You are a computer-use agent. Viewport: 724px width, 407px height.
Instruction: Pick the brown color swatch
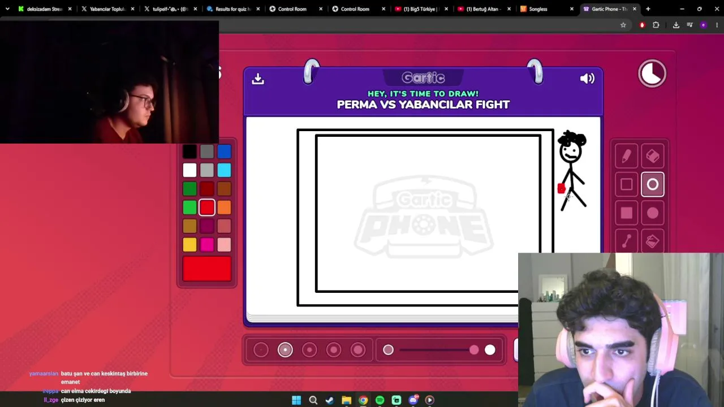[224, 189]
